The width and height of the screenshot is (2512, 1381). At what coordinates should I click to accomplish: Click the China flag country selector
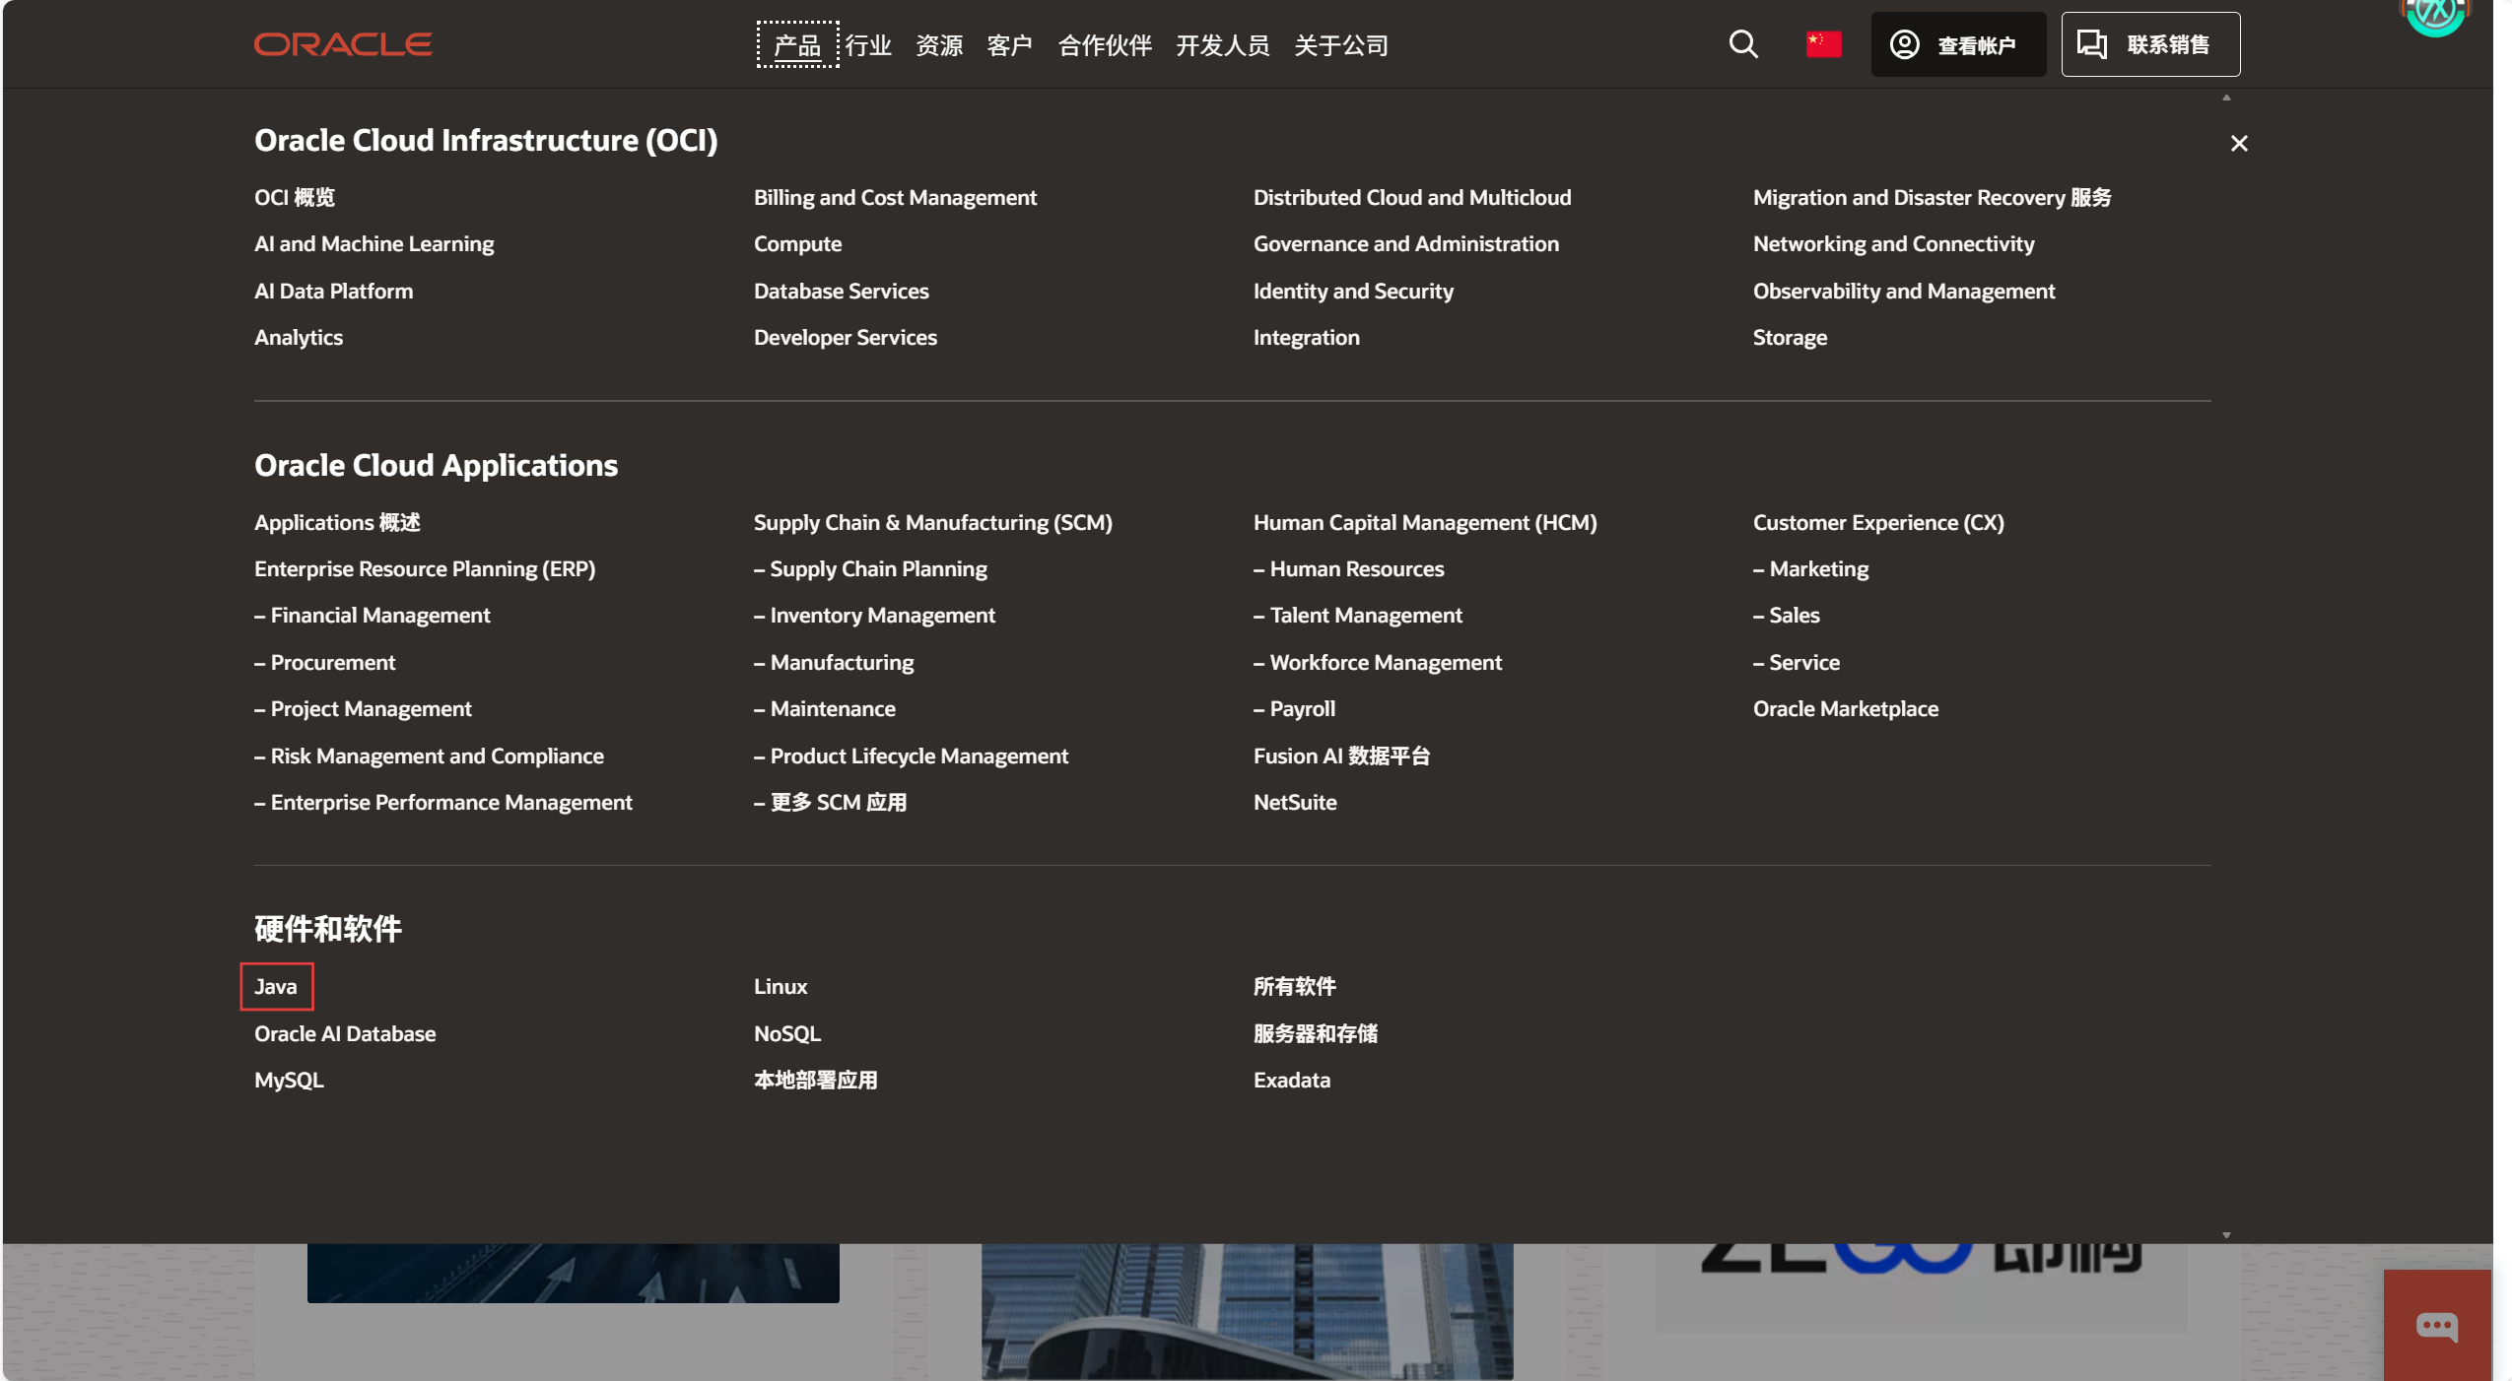pyautogui.click(x=1823, y=44)
